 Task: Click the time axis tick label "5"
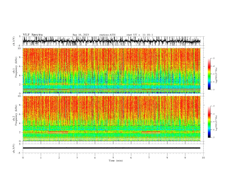click(113, 158)
